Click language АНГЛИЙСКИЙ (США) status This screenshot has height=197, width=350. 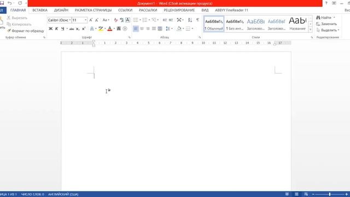click(x=63, y=194)
